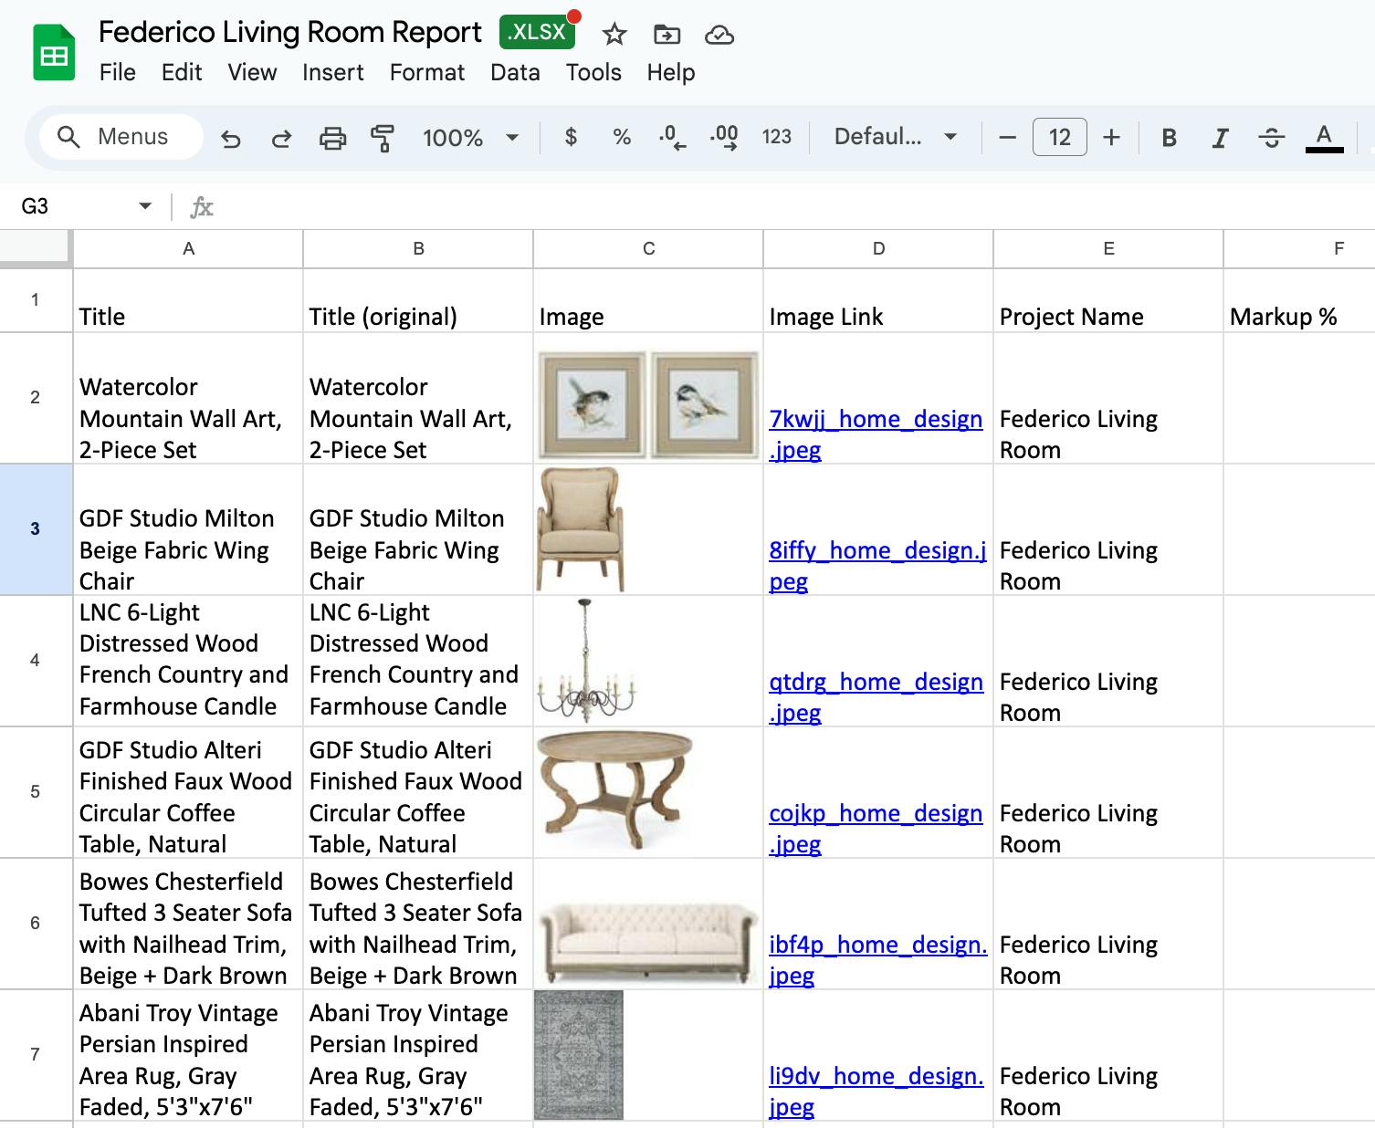This screenshot has width=1375, height=1128.
Task: Redo the last action
Action: (281, 138)
